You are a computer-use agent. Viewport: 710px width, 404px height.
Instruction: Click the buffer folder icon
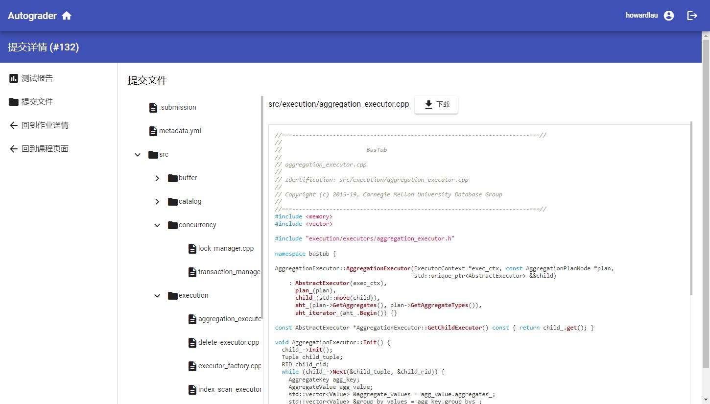click(x=173, y=178)
